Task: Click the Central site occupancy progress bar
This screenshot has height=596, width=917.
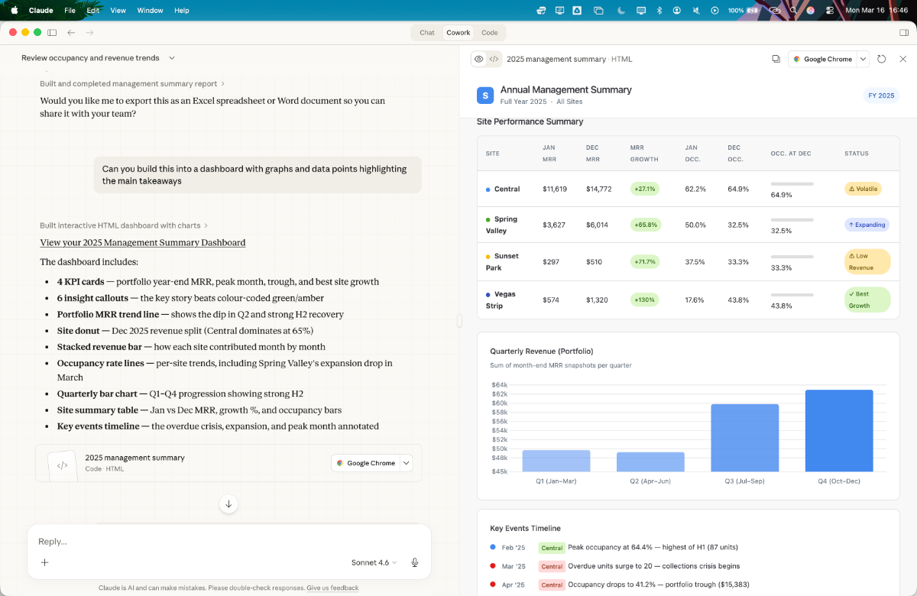Action: 792,183
